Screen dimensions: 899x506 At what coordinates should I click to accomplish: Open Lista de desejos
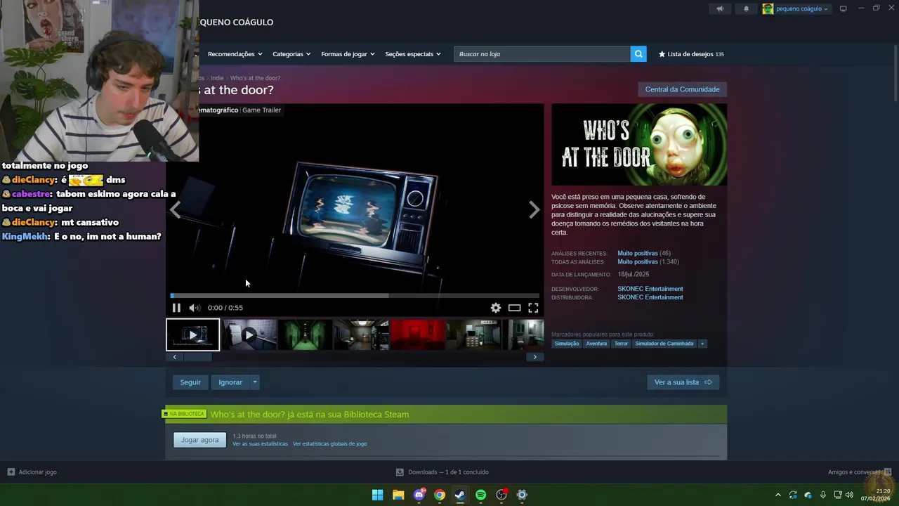click(691, 54)
